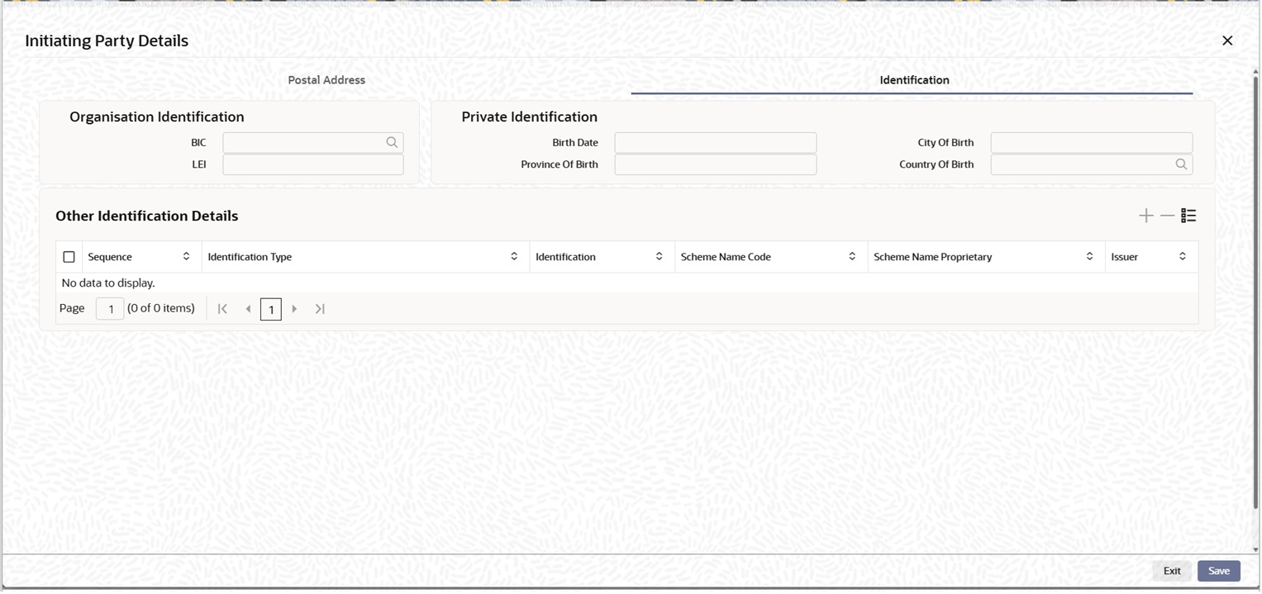This screenshot has width=1262, height=594.
Task: Go to next page arrow
Action: 294,309
